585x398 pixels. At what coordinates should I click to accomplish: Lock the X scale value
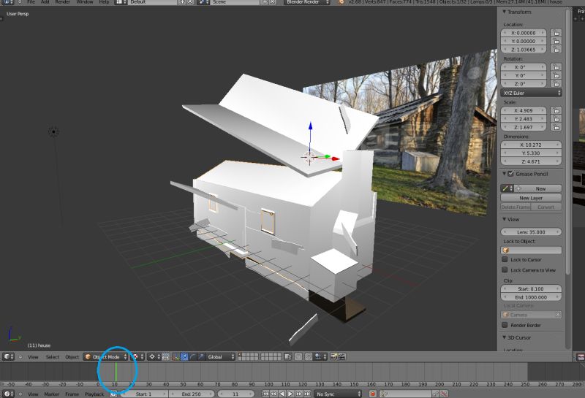click(556, 110)
